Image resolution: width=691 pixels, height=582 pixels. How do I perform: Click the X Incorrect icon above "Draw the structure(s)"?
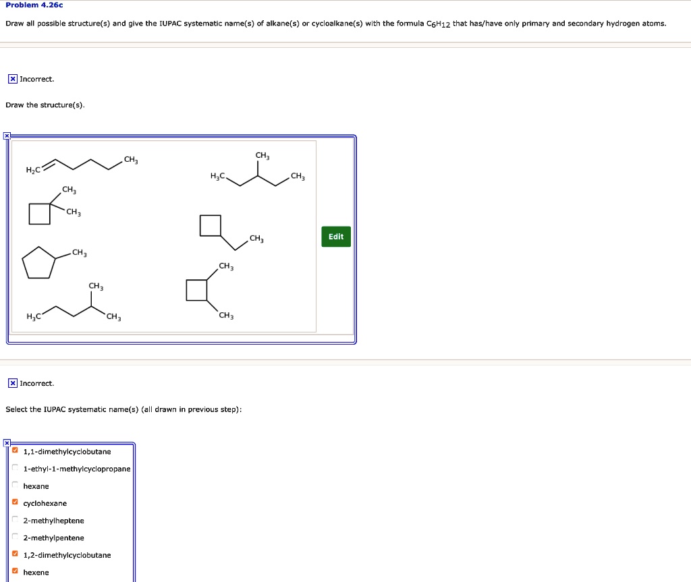point(12,79)
